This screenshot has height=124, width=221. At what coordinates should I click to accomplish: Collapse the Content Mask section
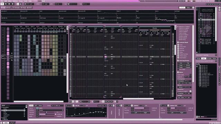(x=178, y=42)
